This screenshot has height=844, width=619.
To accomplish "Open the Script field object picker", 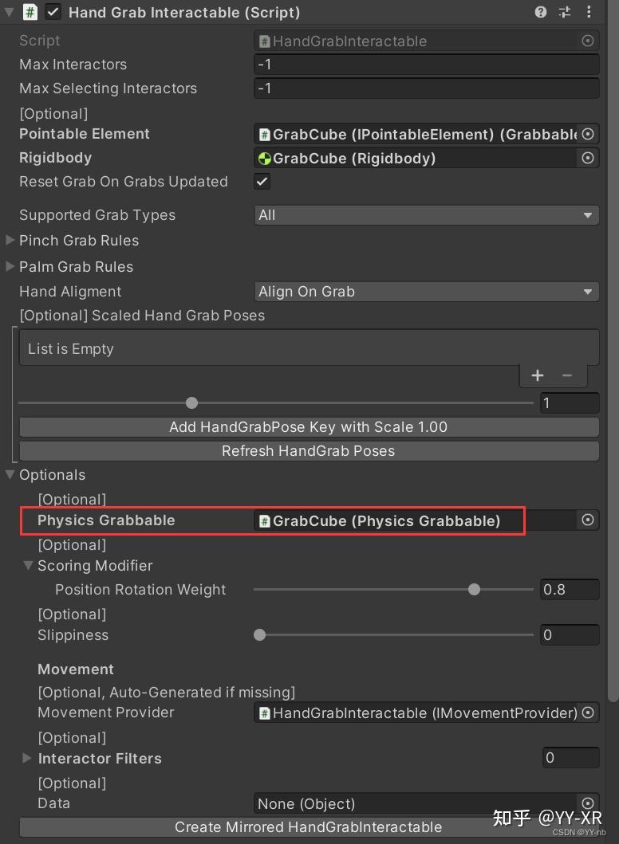I will click(x=588, y=41).
